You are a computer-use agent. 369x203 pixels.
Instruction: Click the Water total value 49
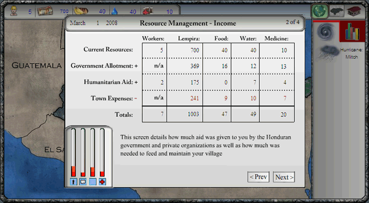tap(253, 114)
